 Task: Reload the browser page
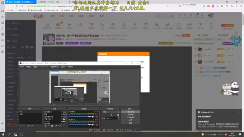(17, 6)
